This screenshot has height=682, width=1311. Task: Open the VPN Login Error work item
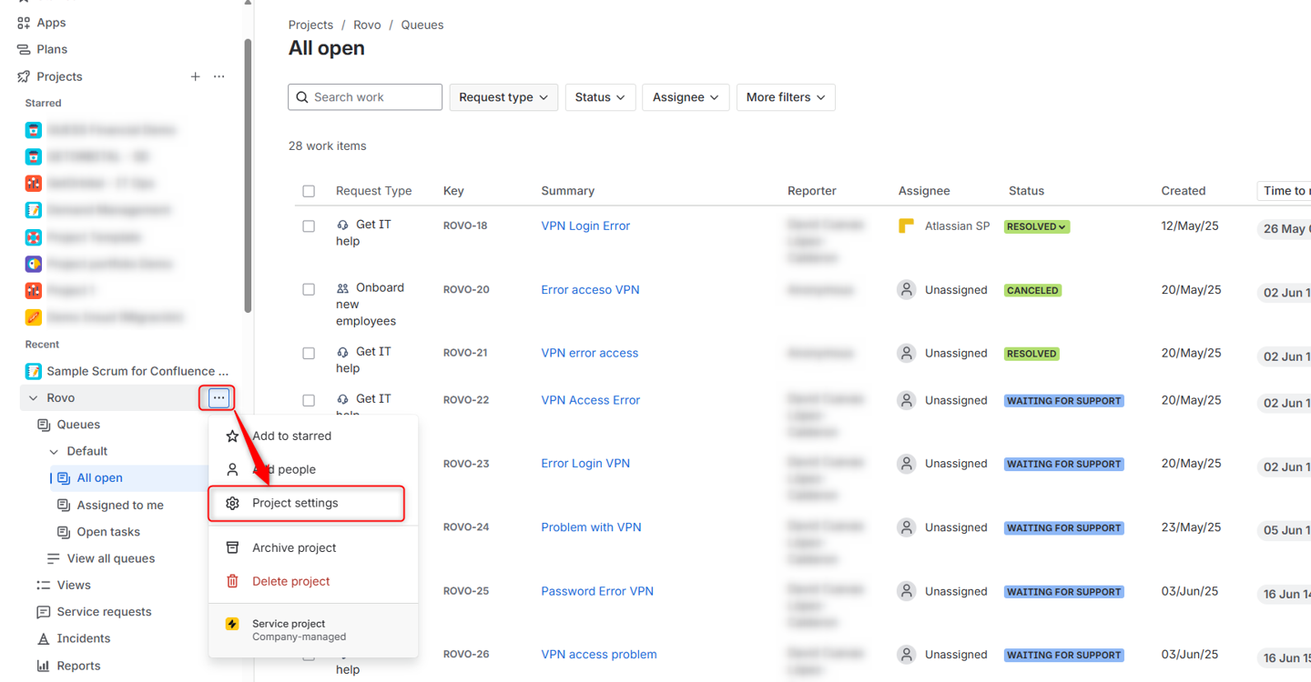pos(585,226)
